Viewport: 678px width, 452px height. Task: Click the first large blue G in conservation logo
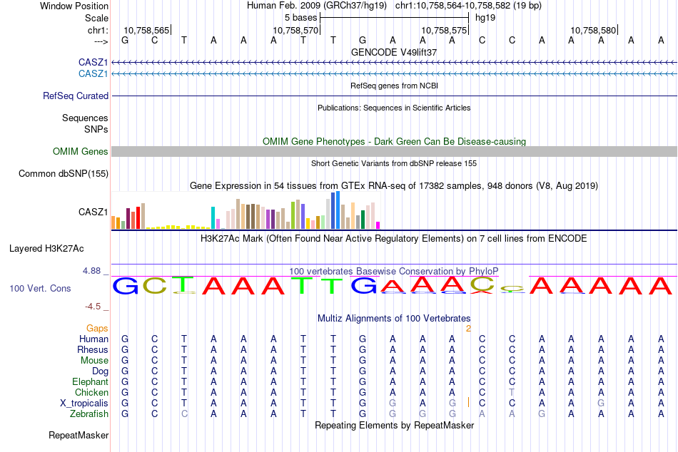(125, 286)
